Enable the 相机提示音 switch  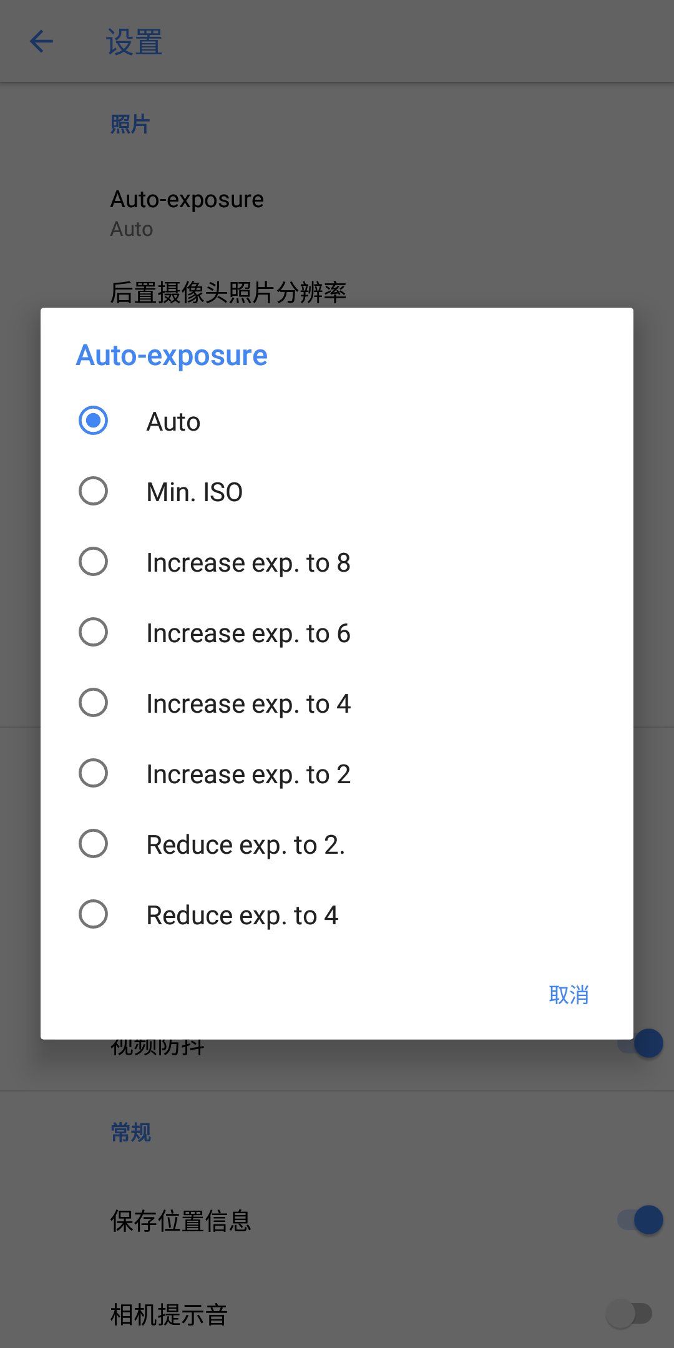click(x=629, y=1314)
